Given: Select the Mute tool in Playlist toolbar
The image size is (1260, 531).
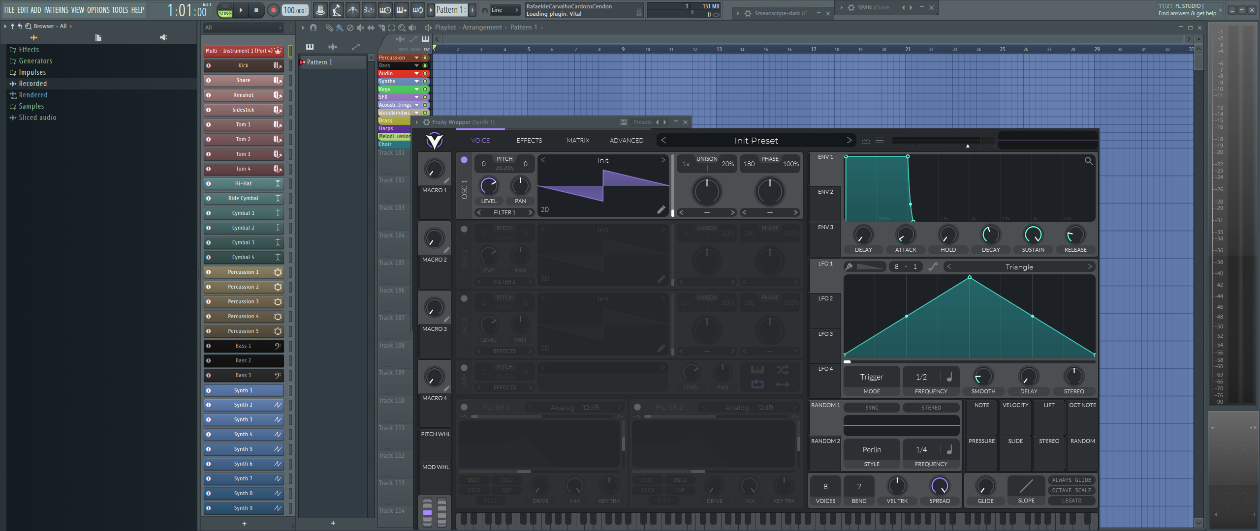Looking at the screenshot, I should point(360,28).
